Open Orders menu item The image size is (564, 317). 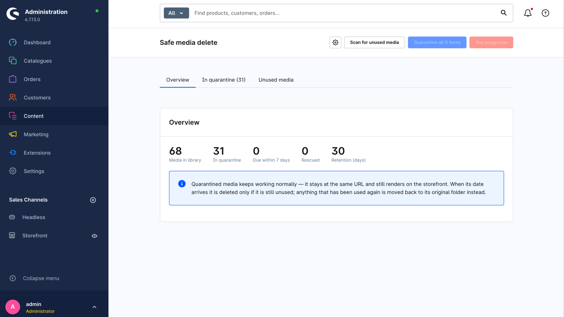(54, 79)
